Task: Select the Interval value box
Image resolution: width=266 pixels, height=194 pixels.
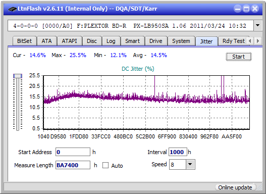Action: [x=178, y=152]
